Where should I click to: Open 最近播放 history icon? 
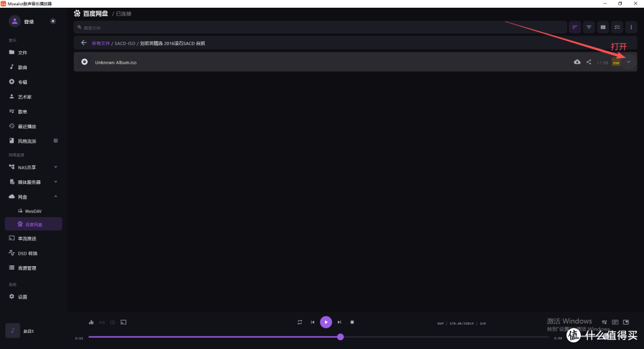pyautogui.click(x=12, y=126)
